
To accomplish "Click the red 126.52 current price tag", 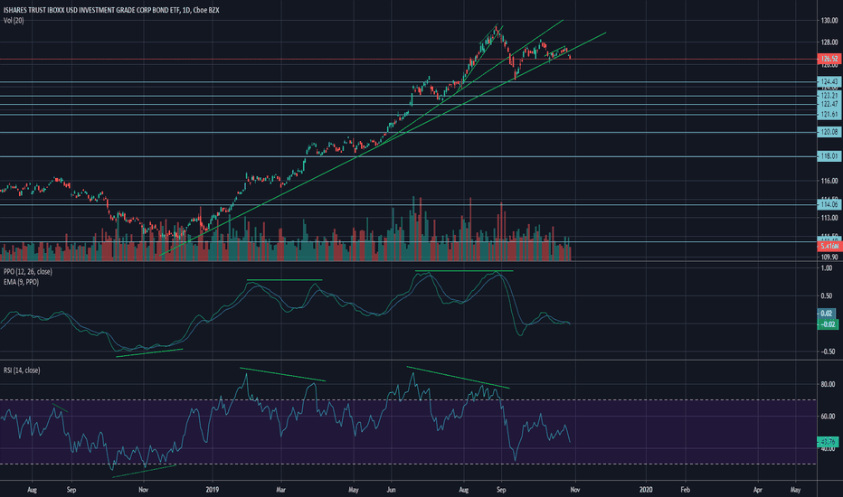I will point(829,59).
